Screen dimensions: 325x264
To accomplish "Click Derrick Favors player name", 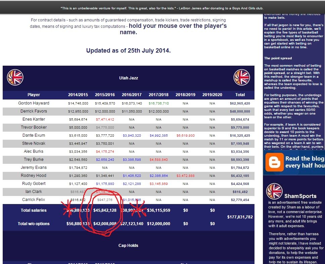I will [x=34, y=111].
